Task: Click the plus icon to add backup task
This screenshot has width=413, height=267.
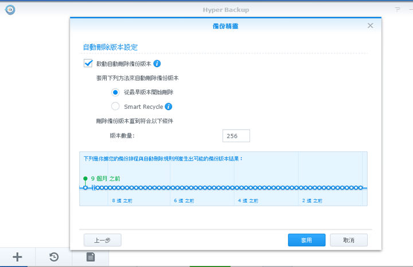Action: [17, 257]
